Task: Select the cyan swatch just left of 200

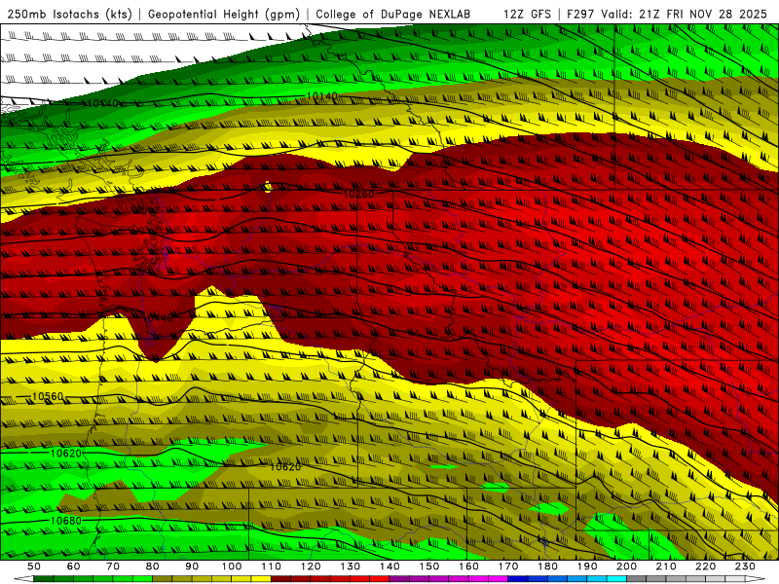Action: point(616,579)
